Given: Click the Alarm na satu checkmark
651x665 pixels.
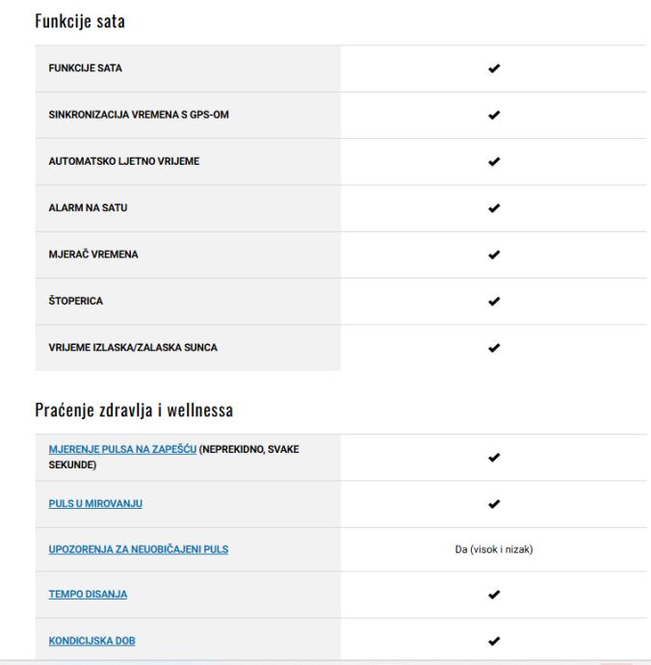Looking at the screenshot, I should coord(493,208).
